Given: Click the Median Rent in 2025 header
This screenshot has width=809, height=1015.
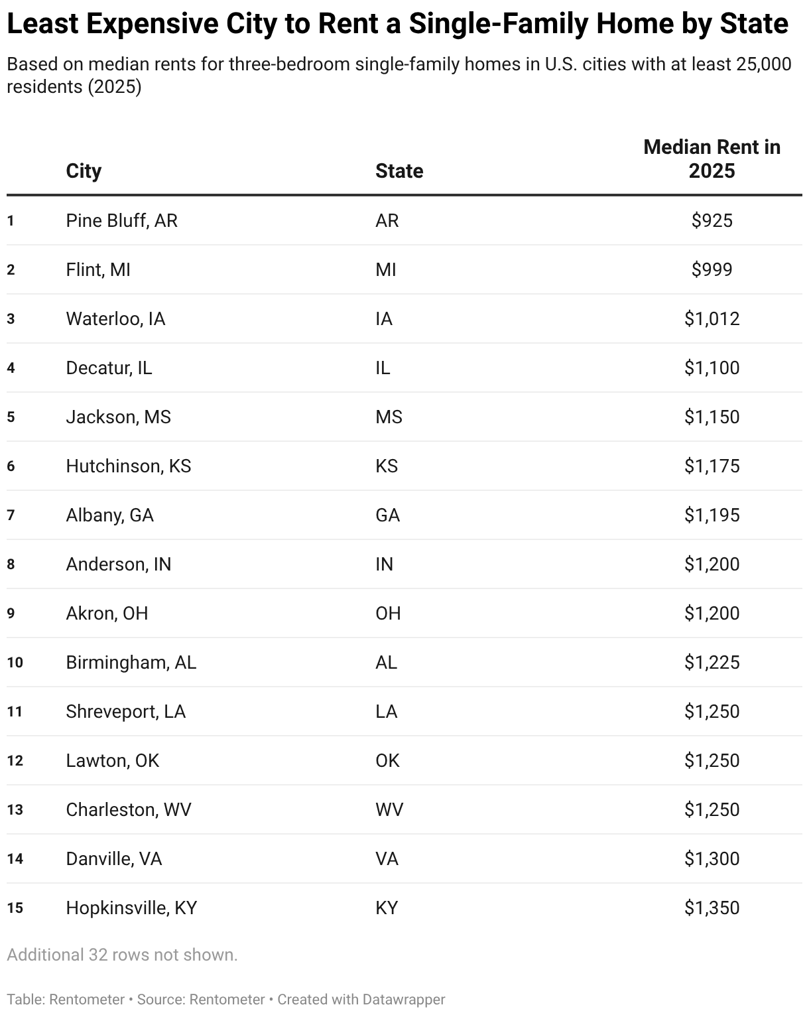Looking at the screenshot, I should pyautogui.click(x=712, y=159).
